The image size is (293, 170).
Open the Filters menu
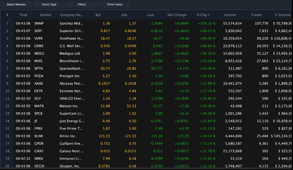click(x=82, y=4)
